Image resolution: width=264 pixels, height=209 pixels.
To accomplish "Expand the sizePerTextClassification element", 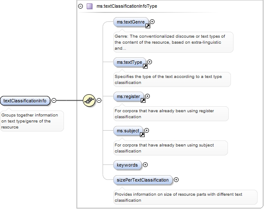I will click(x=176, y=180).
